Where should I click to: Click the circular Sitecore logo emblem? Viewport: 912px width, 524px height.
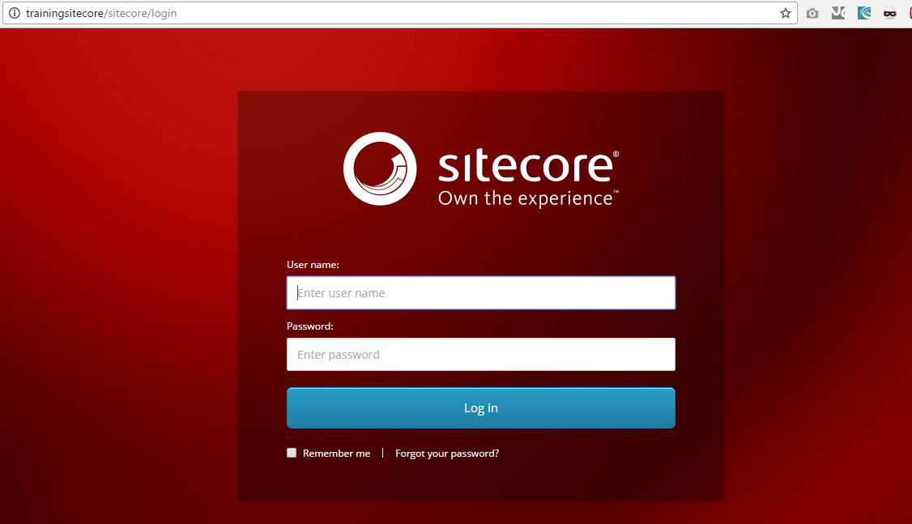[x=380, y=168]
